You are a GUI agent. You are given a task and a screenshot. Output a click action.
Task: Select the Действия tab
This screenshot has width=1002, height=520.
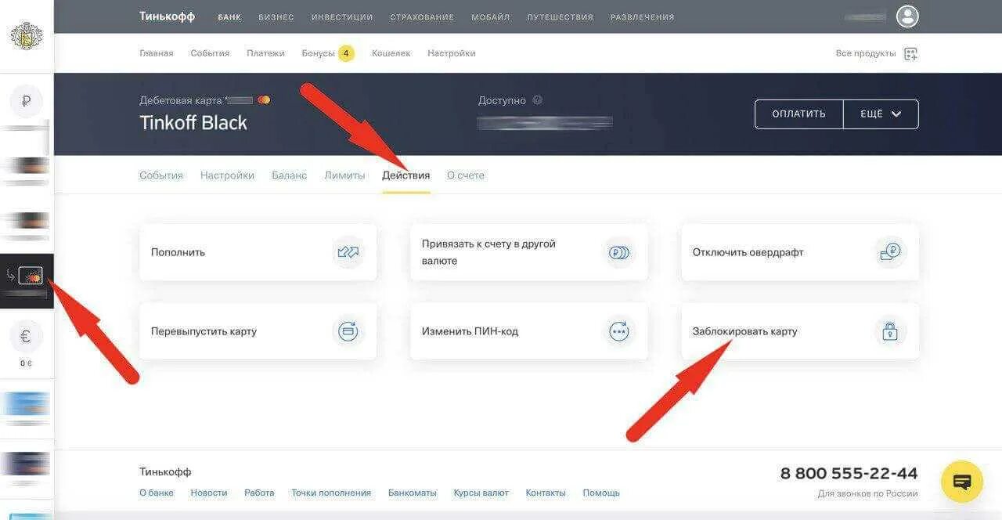(405, 175)
